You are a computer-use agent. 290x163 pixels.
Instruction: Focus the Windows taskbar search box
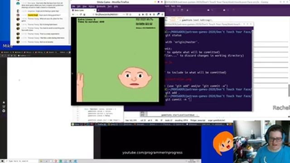pos(21,161)
